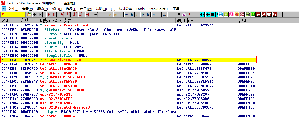Screen dimensions: 299x138
Task: Open run trace with the ... button
Action: click(x=164, y=15)
